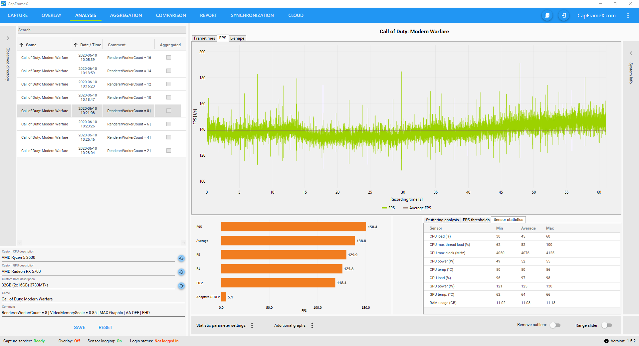The height and width of the screenshot is (346, 639).
Task: Expand the Observed directory panel
Action: [x=8, y=38]
